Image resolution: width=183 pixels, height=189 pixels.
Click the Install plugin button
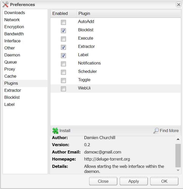[x=61, y=131]
